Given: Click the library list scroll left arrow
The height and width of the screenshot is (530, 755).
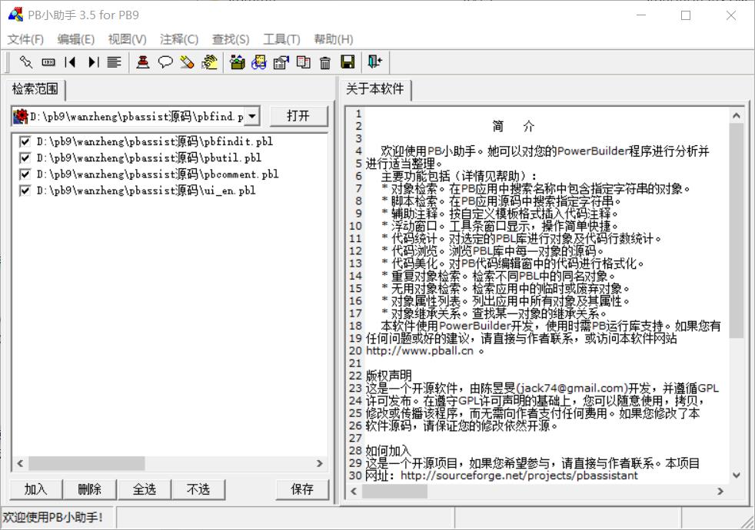Looking at the screenshot, I should (x=20, y=463).
